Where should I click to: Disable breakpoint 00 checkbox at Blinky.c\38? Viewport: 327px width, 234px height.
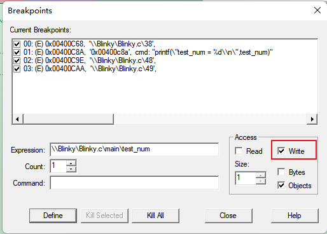[x=17, y=44]
